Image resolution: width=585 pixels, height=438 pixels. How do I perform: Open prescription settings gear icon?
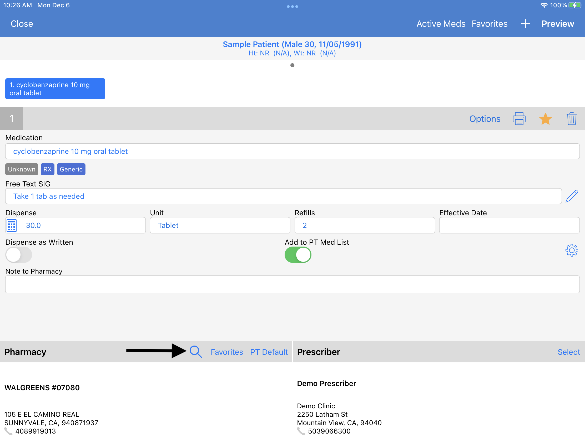(572, 250)
